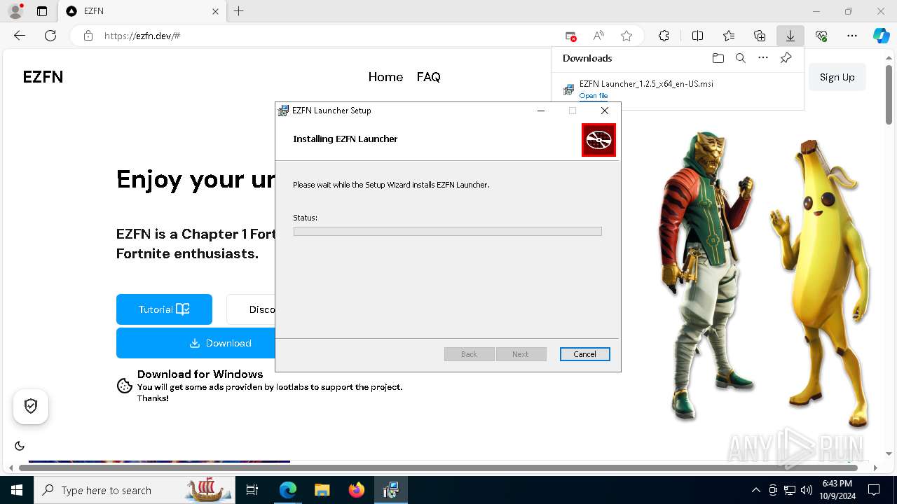Click the EZFN Launcher installer logo icon

pos(598,140)
